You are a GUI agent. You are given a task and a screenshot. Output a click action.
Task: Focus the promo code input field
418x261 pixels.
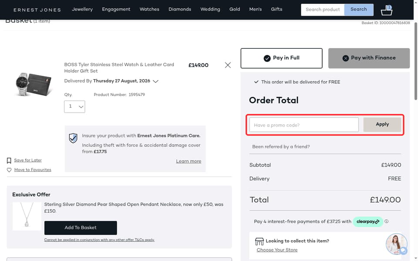pyautogui.click(x=304, y=125)
